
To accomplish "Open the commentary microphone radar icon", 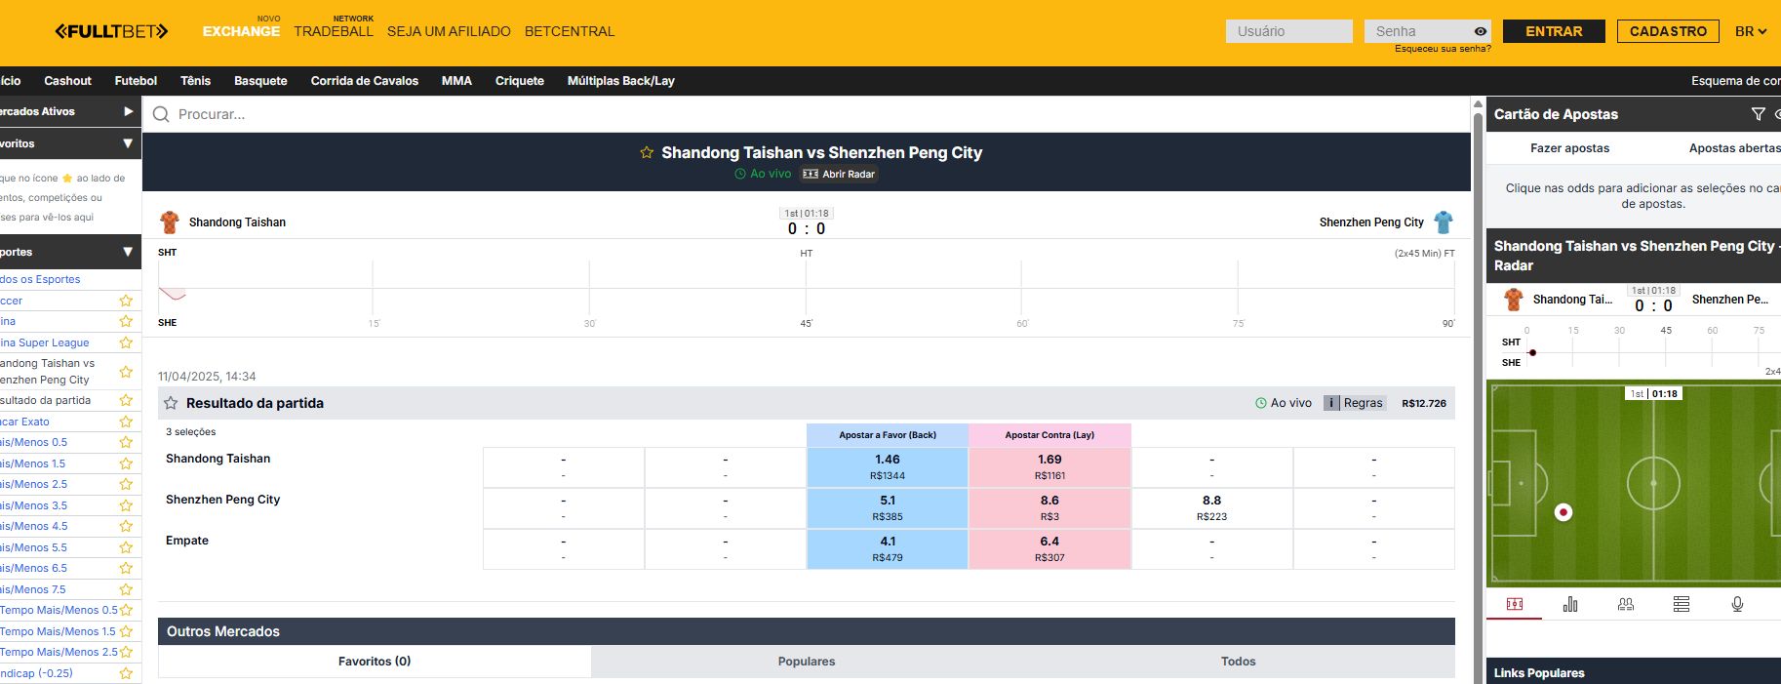I will pyautogui.click(x=1737, y=604).
